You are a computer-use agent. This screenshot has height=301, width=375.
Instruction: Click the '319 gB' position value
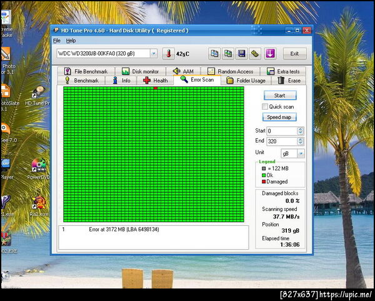tap(291, 230)
